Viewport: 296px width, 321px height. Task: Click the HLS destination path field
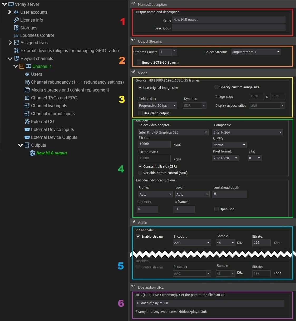pyautogui.click(x=210, y=303)
